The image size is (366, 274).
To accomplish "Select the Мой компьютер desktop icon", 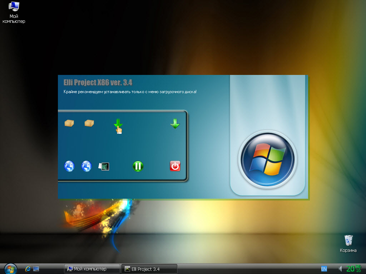I will (x=14, y=12).
